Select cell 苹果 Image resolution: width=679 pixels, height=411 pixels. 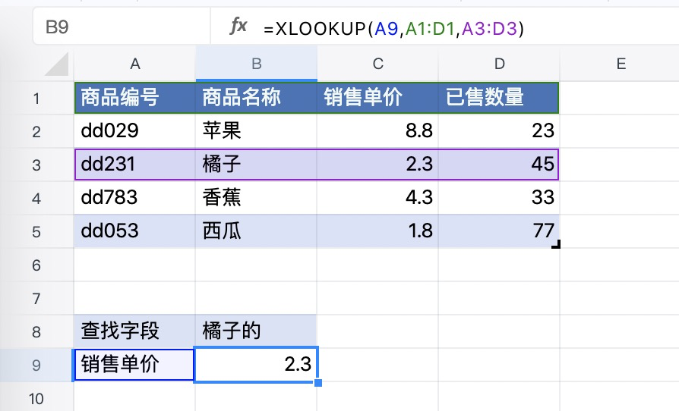(257, 131)
